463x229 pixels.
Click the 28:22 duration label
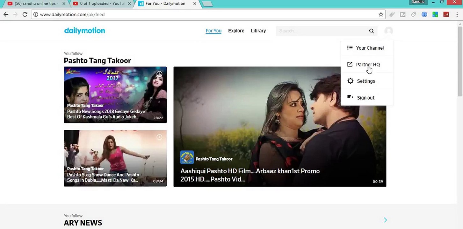coord(158,118)
